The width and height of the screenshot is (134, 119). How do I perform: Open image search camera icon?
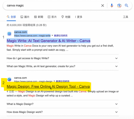119,6
